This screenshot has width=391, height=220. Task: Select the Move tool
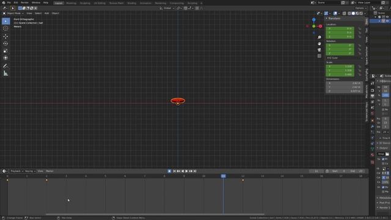tap(5, 37)
